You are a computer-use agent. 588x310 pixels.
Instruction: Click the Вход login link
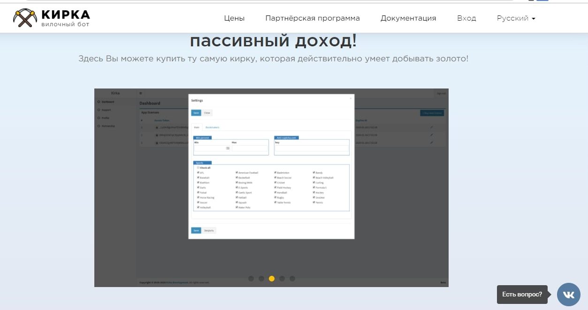466,18
